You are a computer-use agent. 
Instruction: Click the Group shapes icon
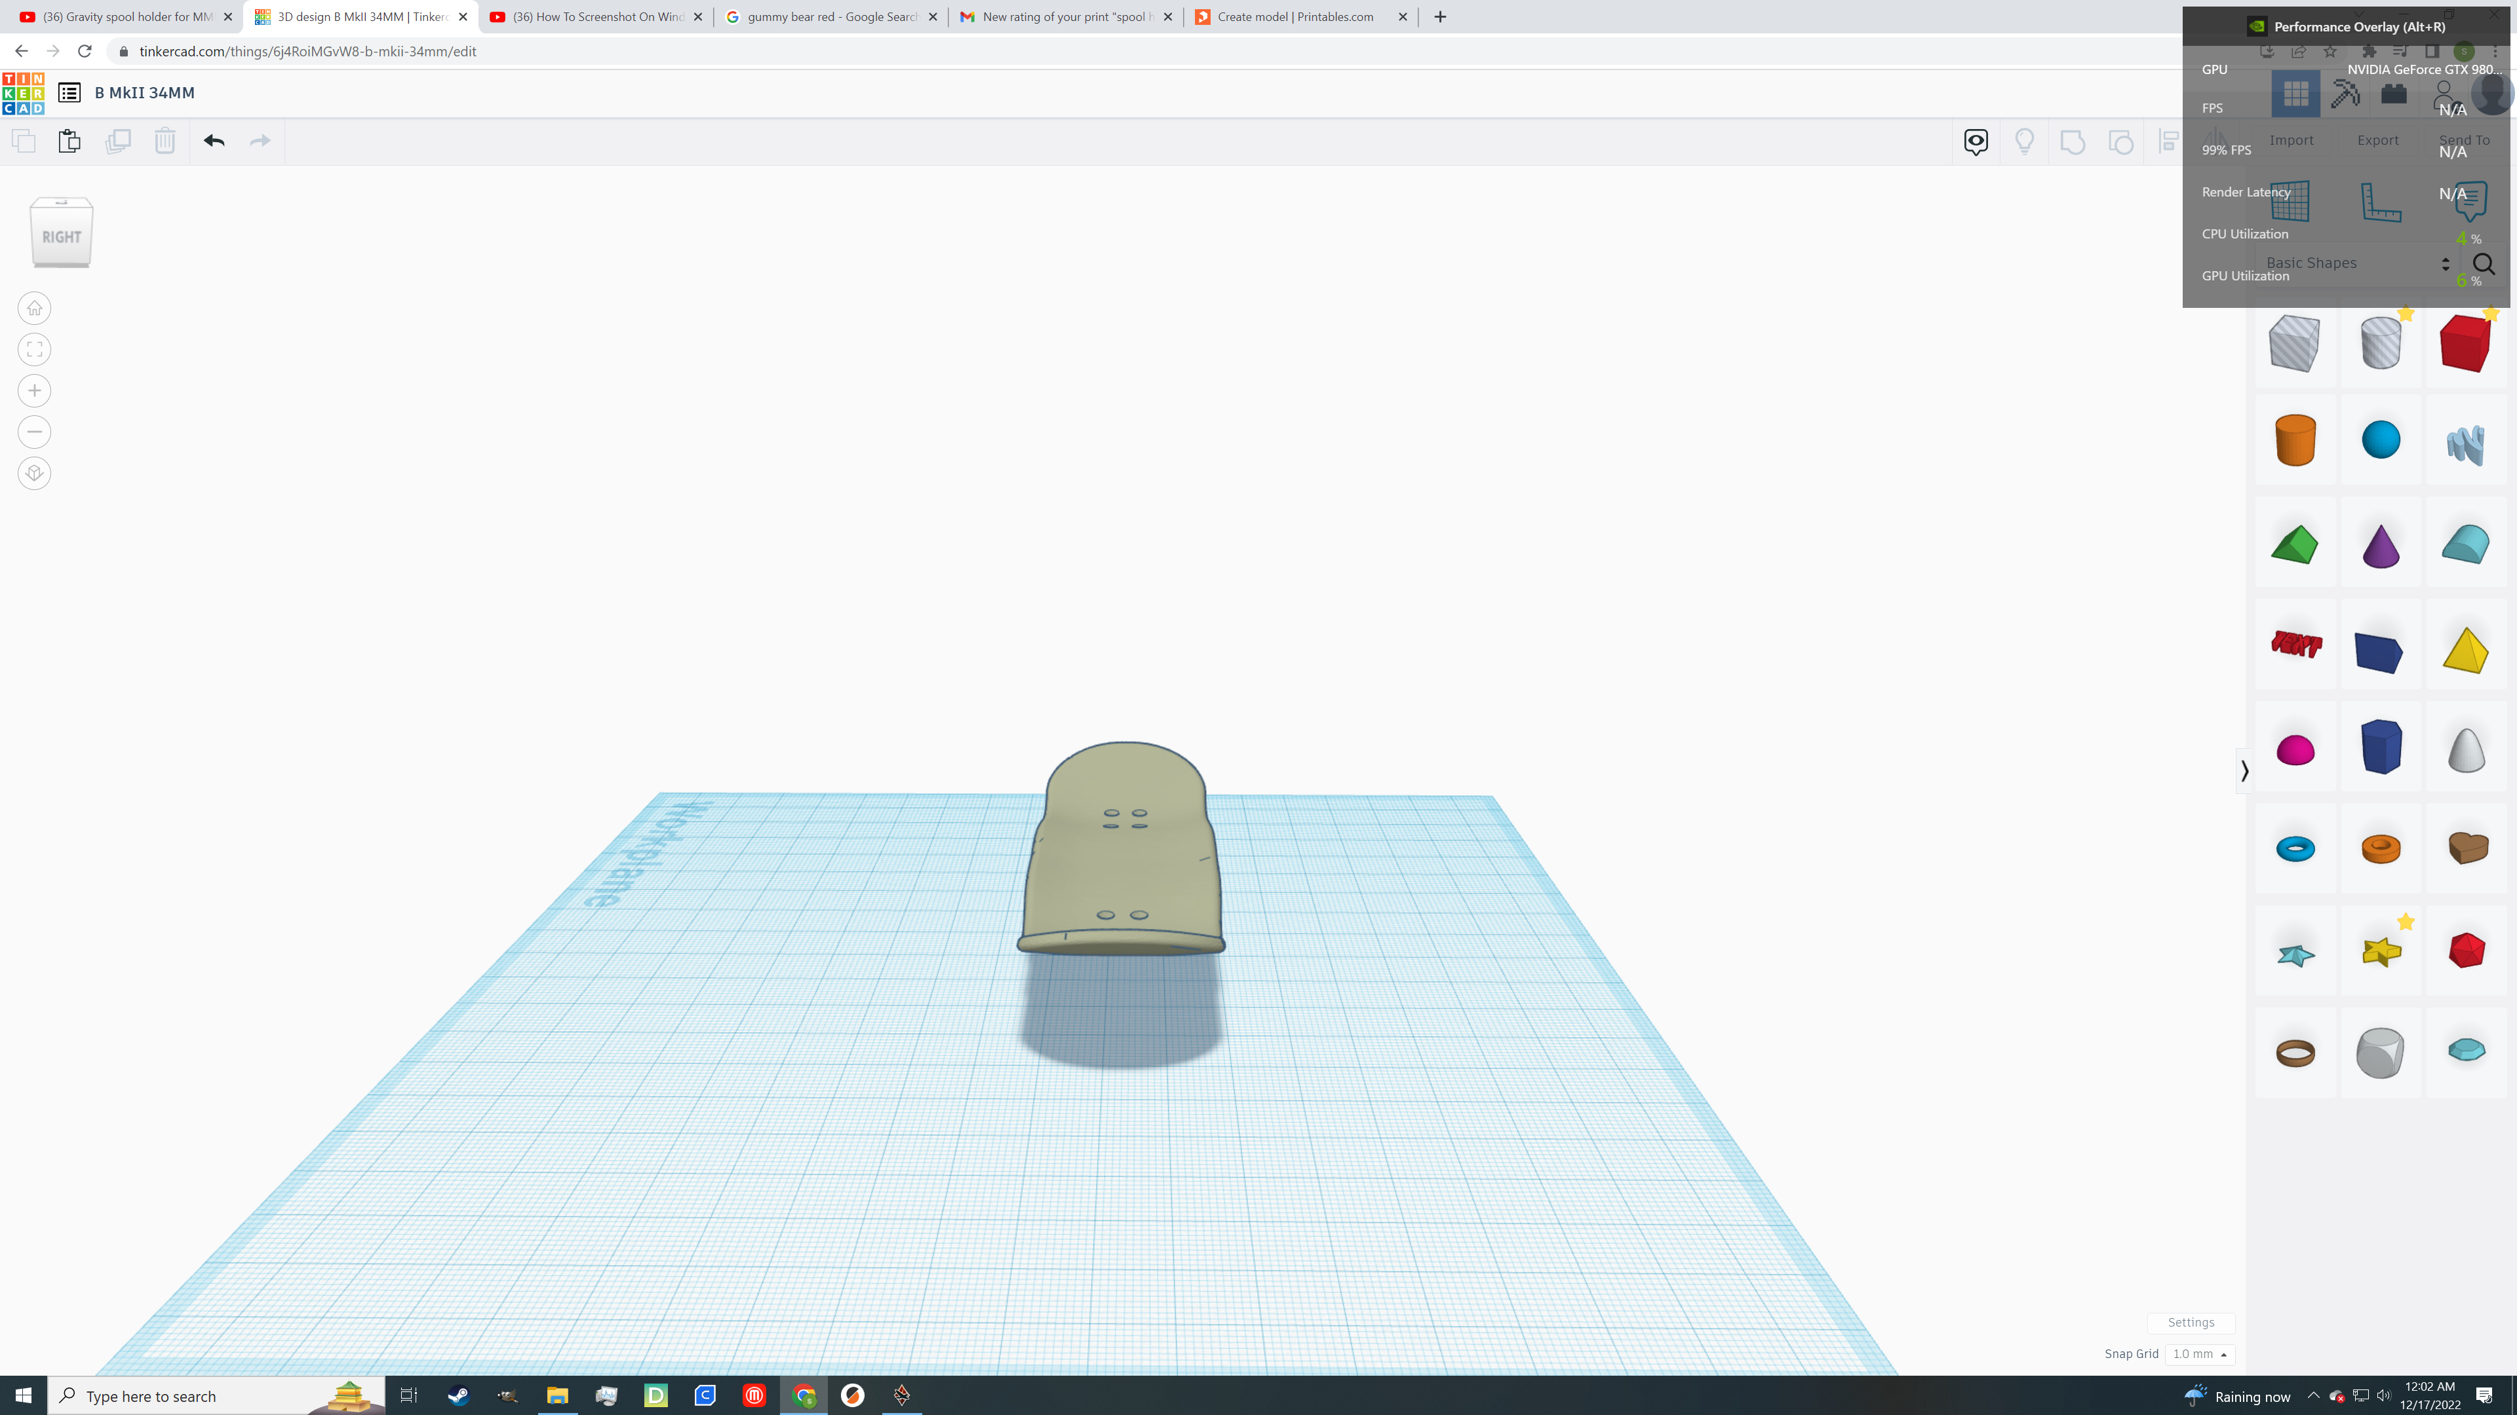[x=2073, y=141]
